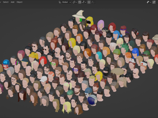Click the transform orientation axes icon
This screenshot has height=118, width=158.
60,2
